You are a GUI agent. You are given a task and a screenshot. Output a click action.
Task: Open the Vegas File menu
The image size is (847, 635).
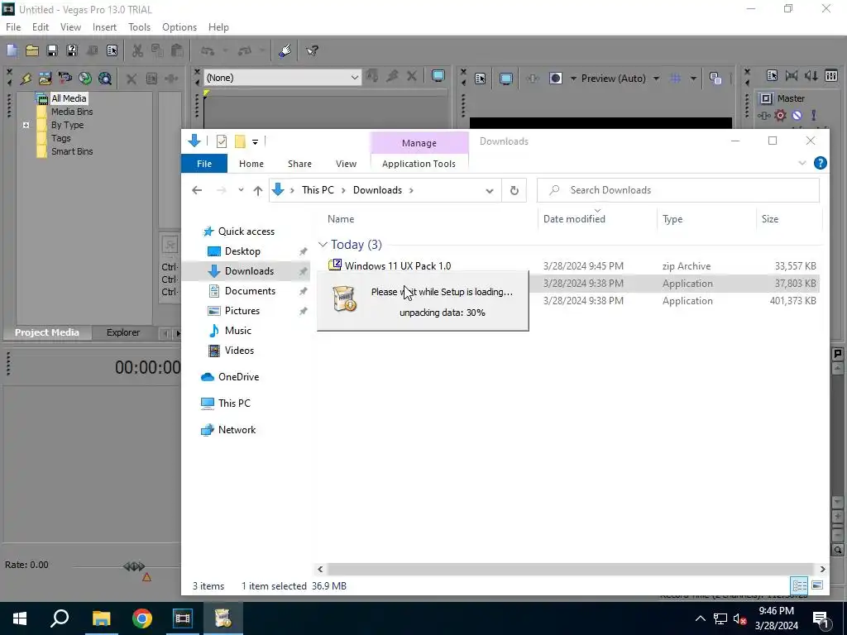click(13, 27)
